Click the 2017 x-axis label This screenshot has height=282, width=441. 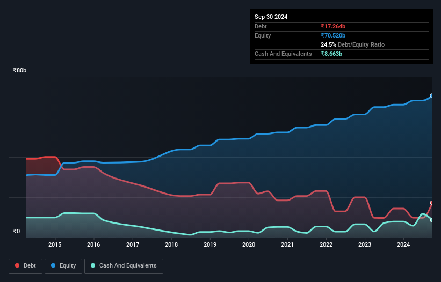click(133, 244)
